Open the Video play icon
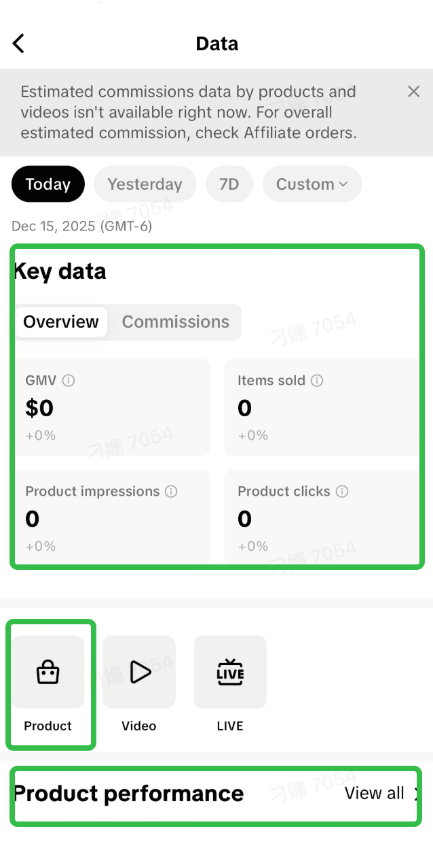433x865 pixels. (x=139, y=672)
